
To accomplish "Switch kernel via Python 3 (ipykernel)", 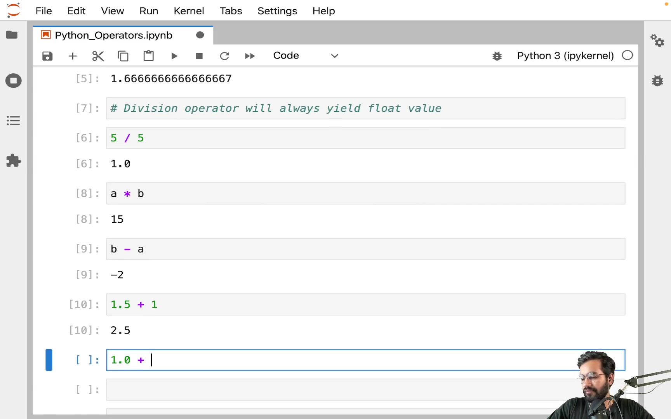I will (565, 55).
